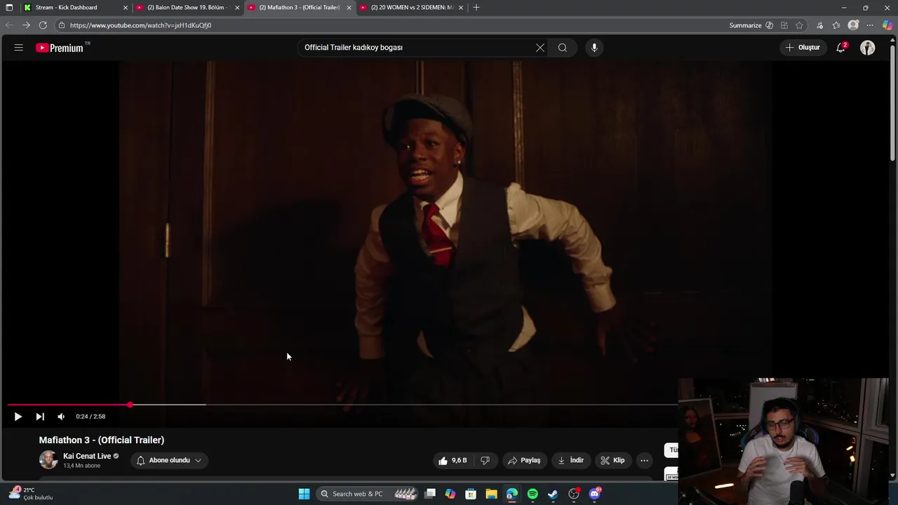
Task: Open Steam from the taskbar
Action: coord(553,494)
